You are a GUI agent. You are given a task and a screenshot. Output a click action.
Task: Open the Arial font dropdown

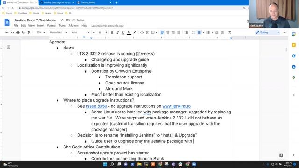pyautogui.click(x=80, y=32)
